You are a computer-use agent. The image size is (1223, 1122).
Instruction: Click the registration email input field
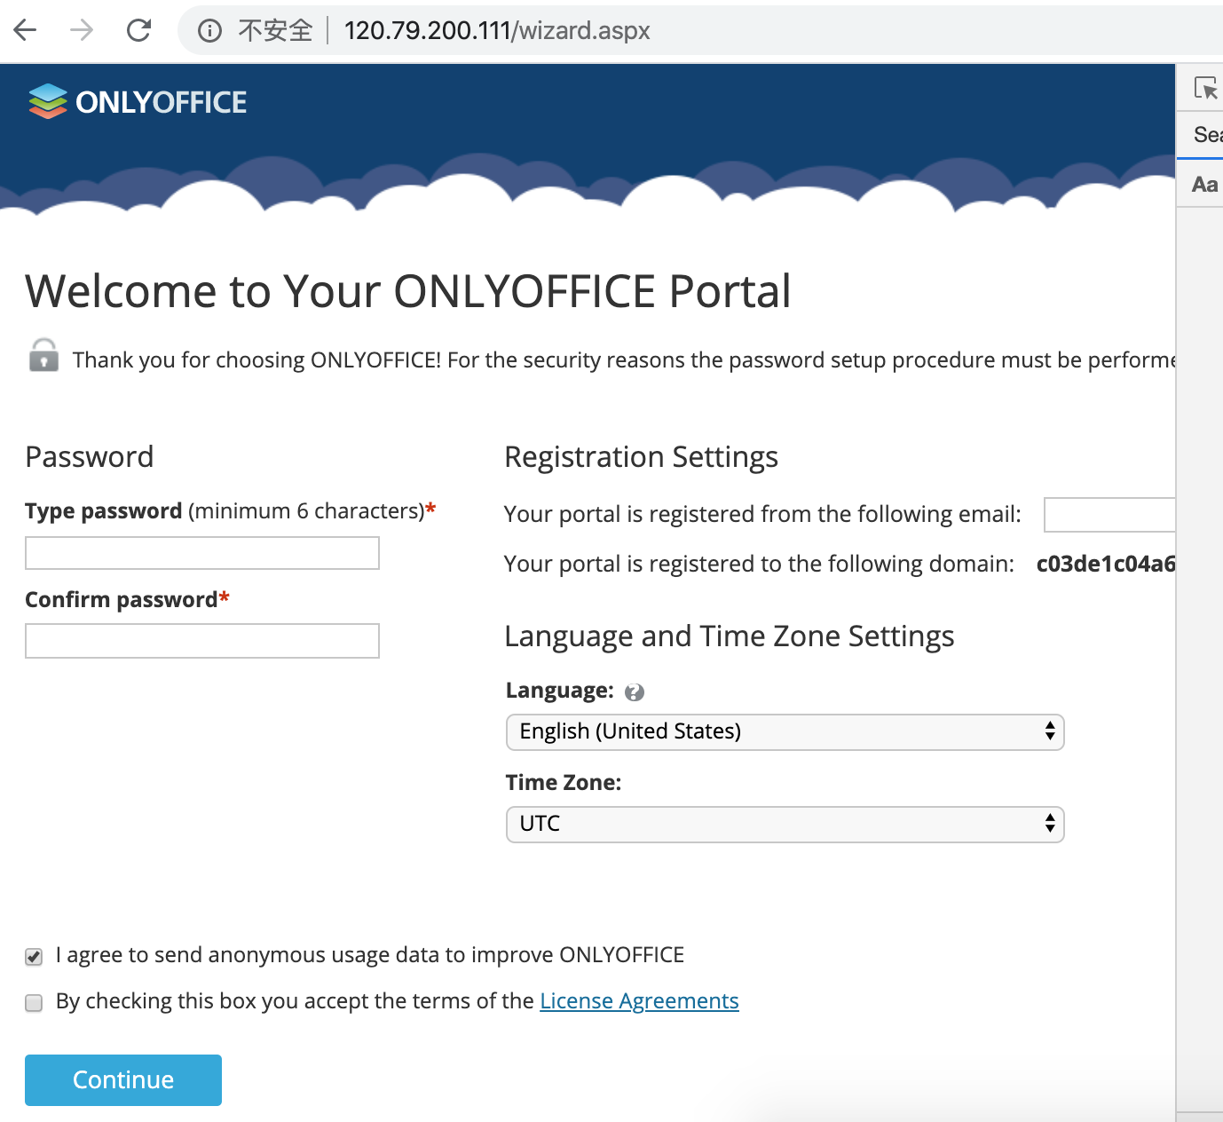click(1109, 515)
